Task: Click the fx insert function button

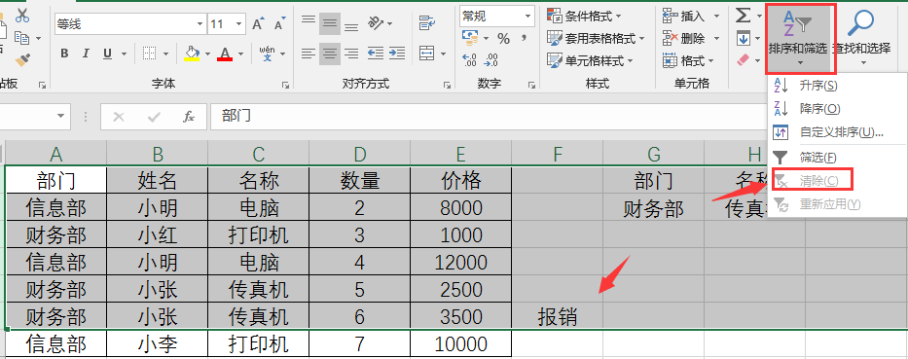Action: [189, 117]
